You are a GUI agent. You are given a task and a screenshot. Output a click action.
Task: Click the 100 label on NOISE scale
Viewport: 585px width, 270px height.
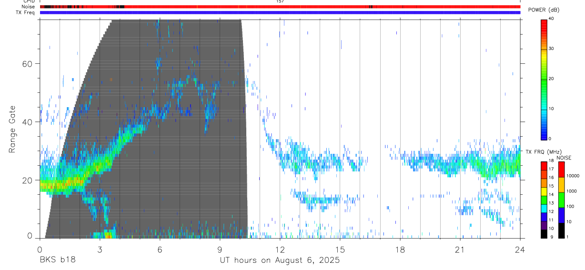(570, 207)
